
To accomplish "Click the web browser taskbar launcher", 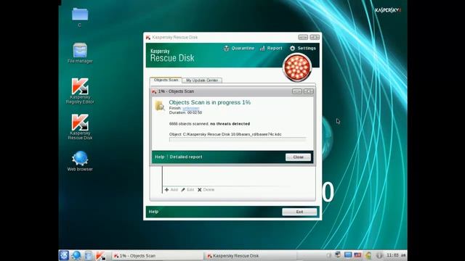I will tap(76, 255).
